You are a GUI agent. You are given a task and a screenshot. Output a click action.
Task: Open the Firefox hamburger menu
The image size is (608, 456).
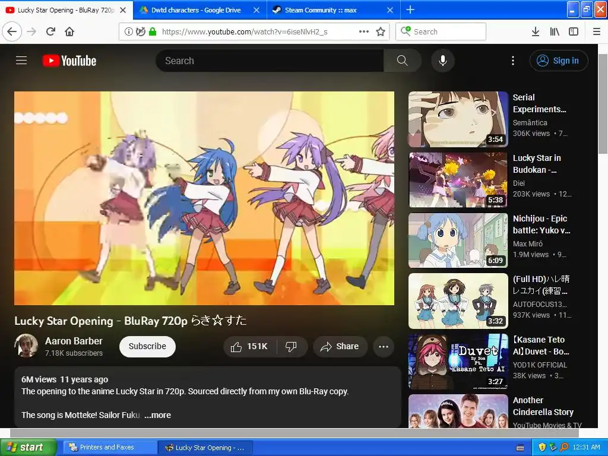click(596, 31)
